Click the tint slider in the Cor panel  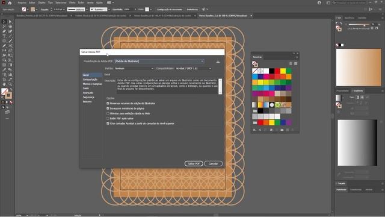pos(359,24)
